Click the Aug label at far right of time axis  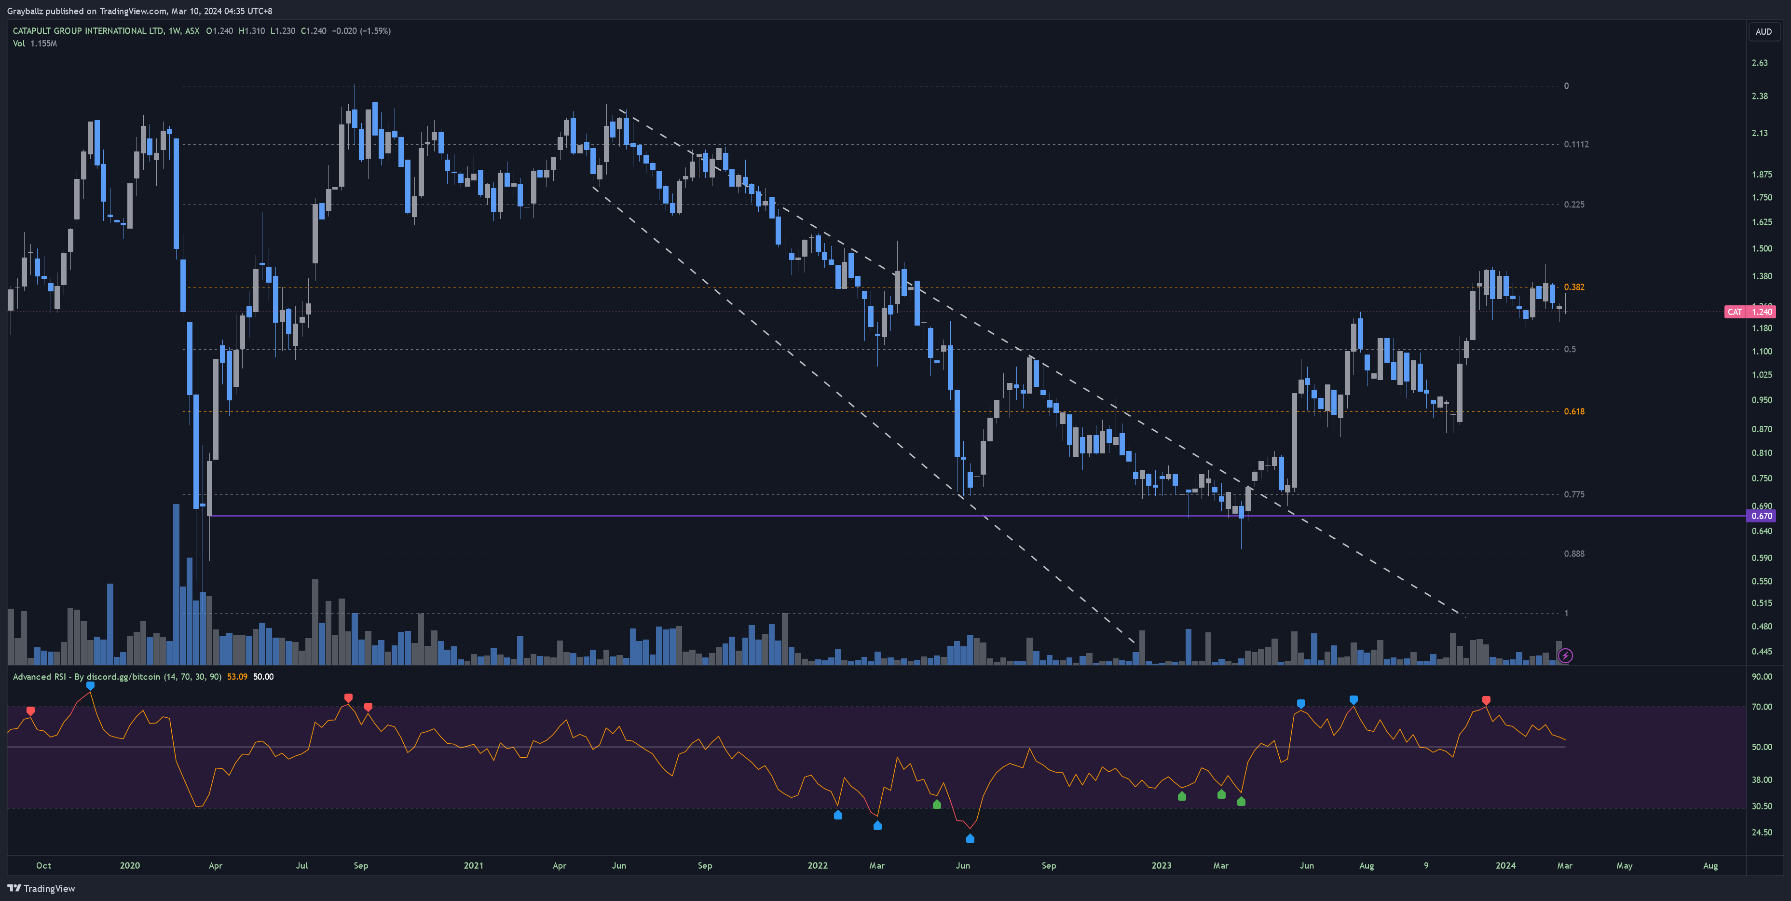(1709, 865)
